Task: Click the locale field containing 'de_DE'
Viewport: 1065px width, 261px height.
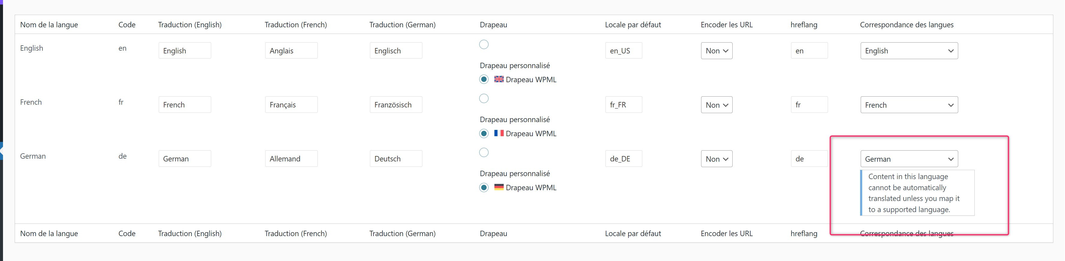Action: pyautogui.click(x=623, y=159)
